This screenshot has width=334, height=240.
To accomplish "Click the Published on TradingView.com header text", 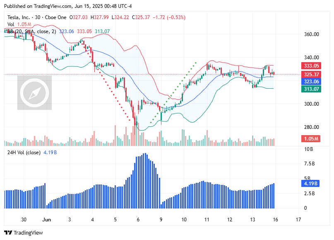I will (68, 6).
